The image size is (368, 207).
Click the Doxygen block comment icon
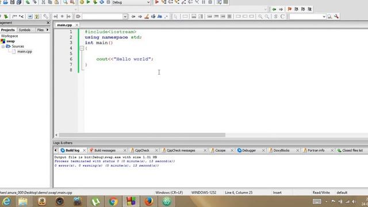tap(14, 17)
